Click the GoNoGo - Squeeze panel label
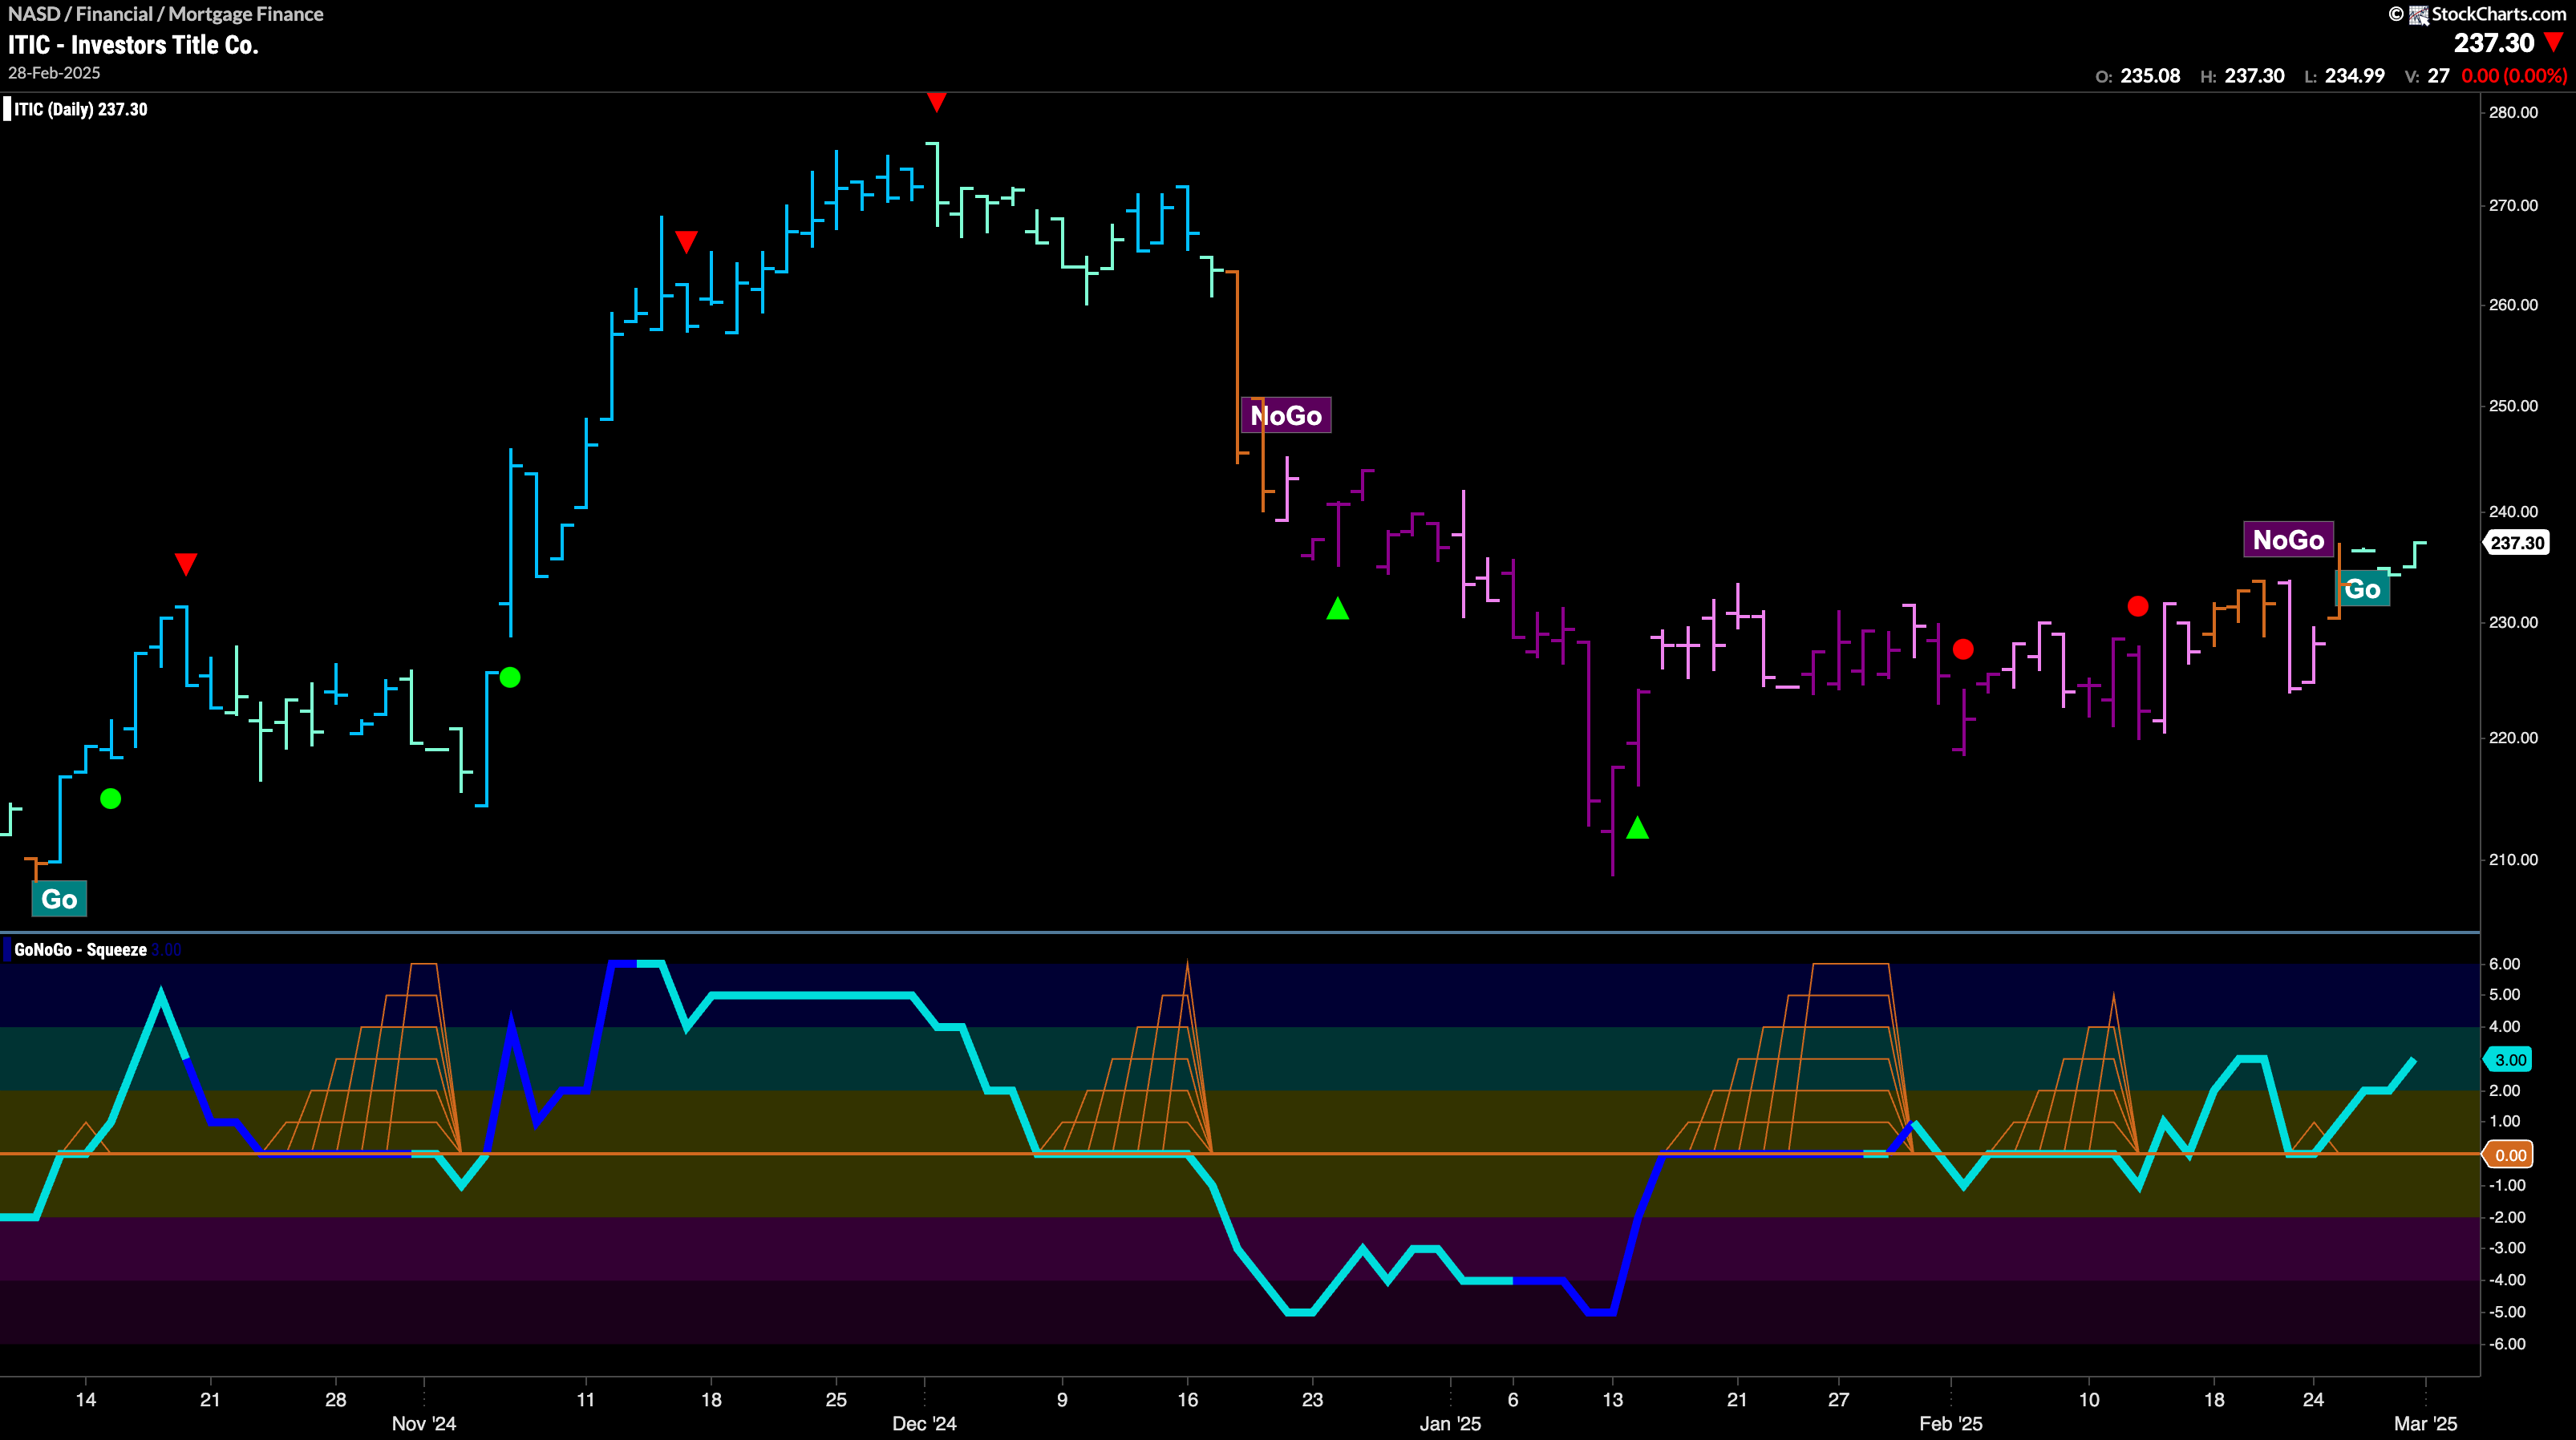The height and width of the screenshot is (1440, 2576). tap(80, 950)
